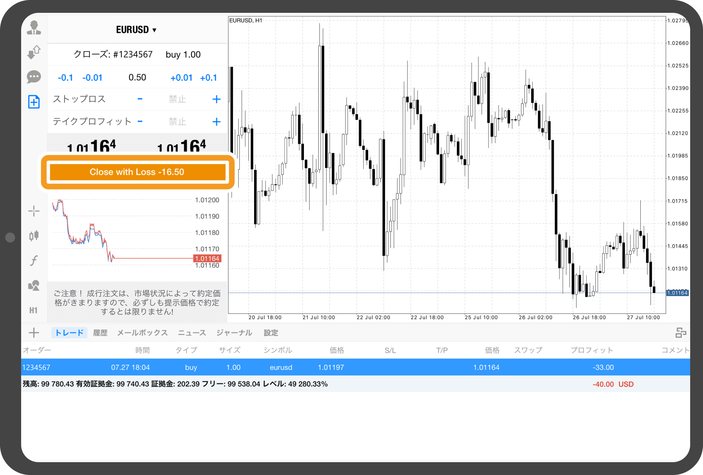Activate the crosshair tool

(34, 211)
